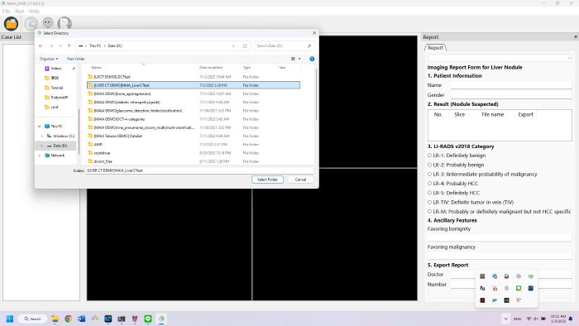Select LR-TIV: Definite tumor in vein
The width and height of the screenshot is (579, 326).
(471, 203)
